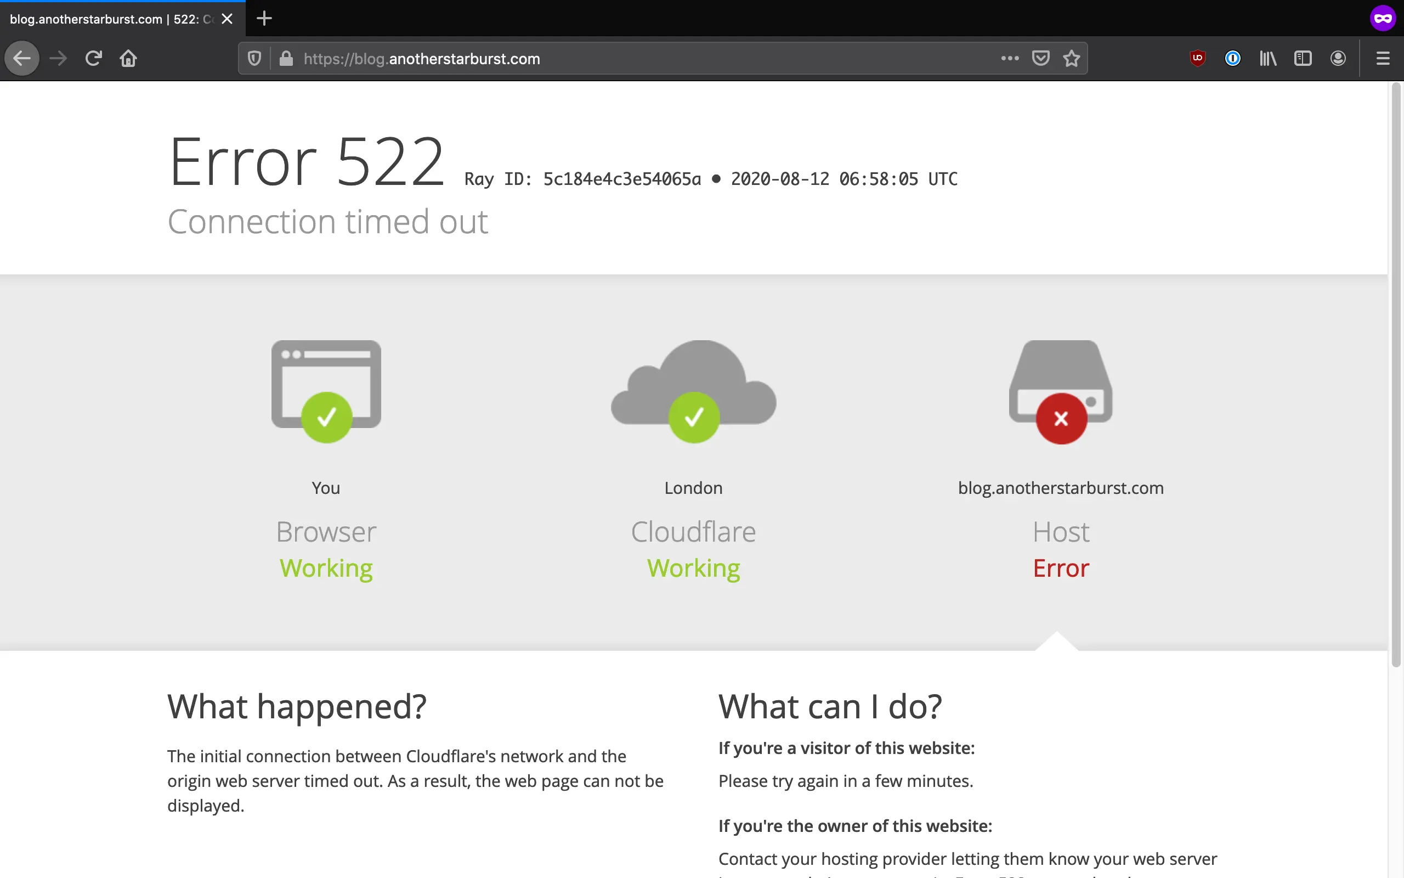Click 'If you're a visitor of this website:' text
Screen dimensions: 1404x878
pyautogui.click(x=846, y=748)
